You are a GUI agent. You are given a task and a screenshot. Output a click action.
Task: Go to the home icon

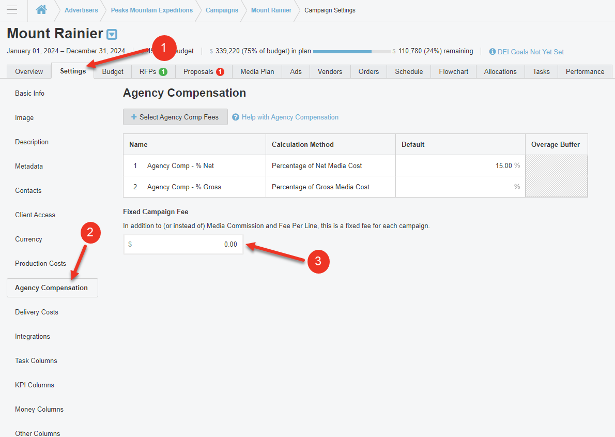[41, 10]
